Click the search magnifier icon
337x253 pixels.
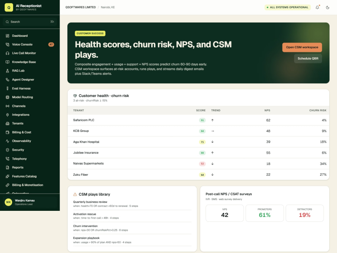(7, 22)
